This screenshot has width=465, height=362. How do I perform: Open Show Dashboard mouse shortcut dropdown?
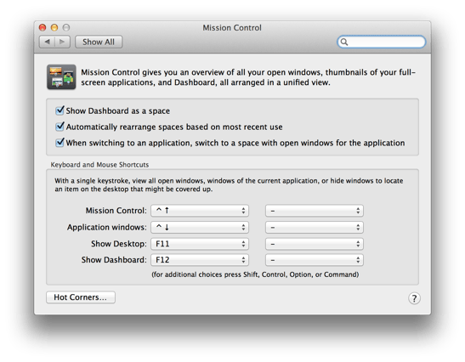(x=315, y=260)
